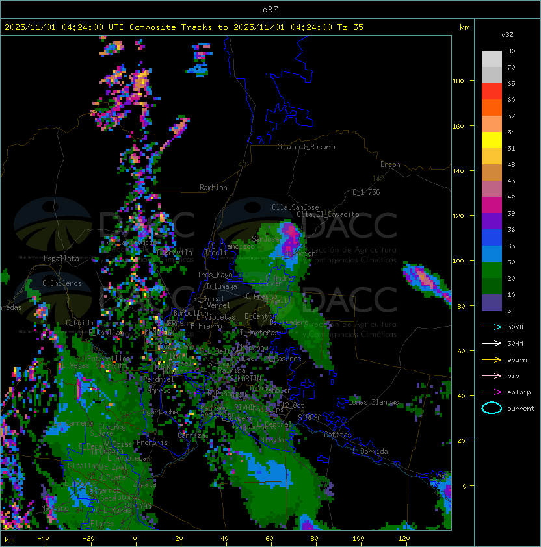Click the Anchoris label
Screen dimensions: 541x547
tap(152, 442)
